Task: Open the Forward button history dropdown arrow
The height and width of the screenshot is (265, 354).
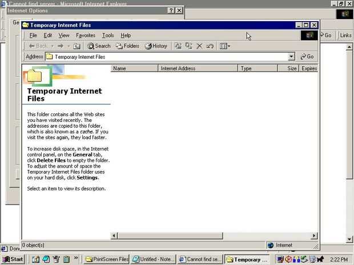Action: [x=68, y=46]
